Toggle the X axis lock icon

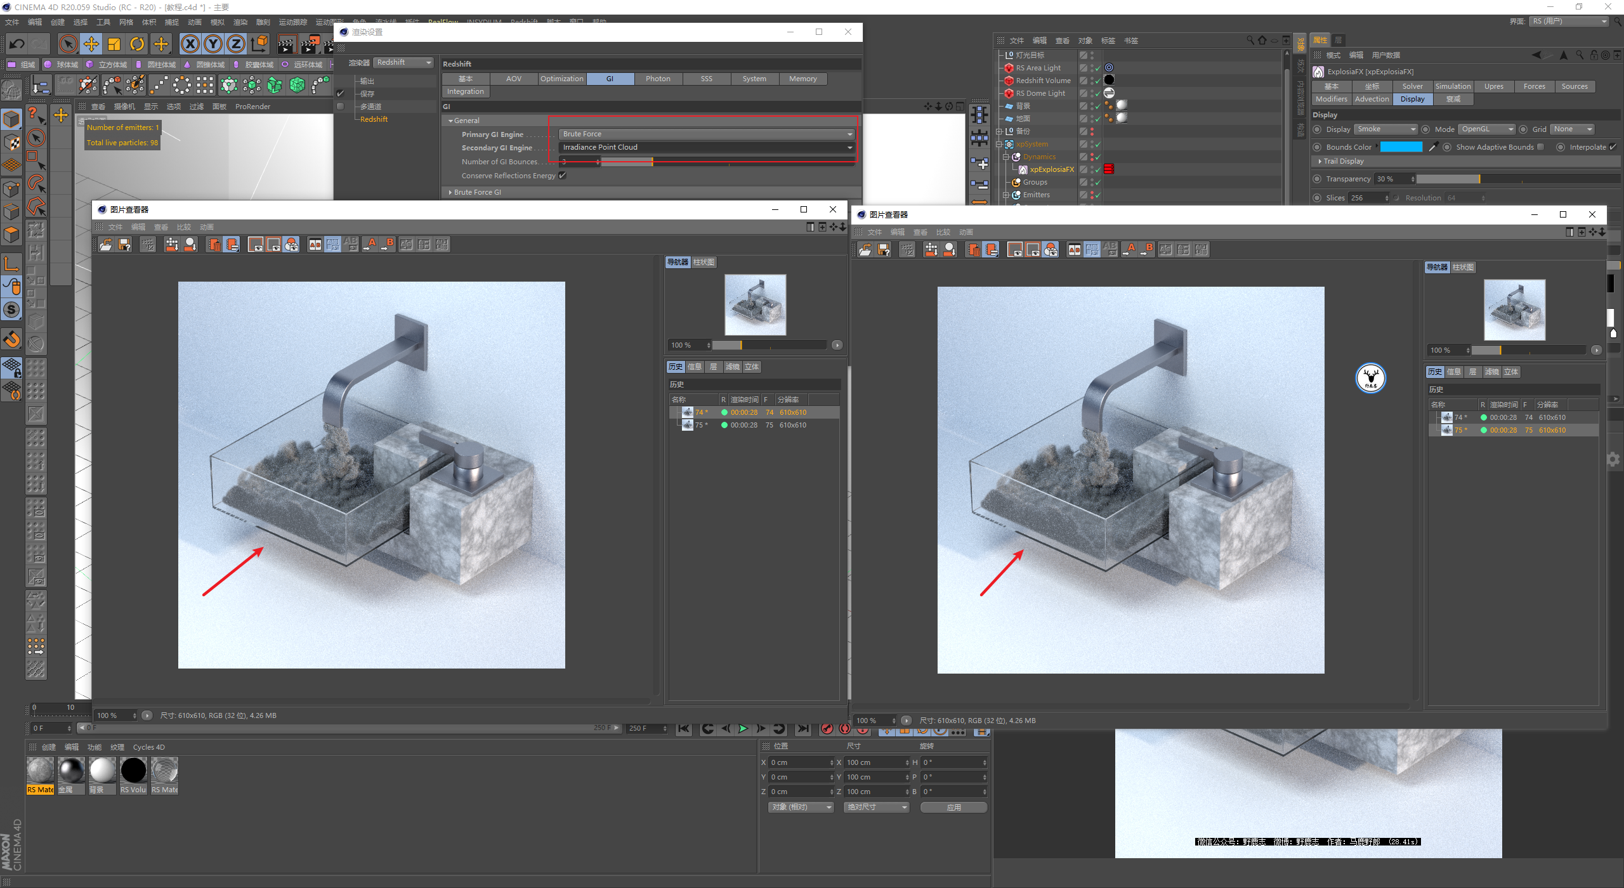tap(190, 44)
